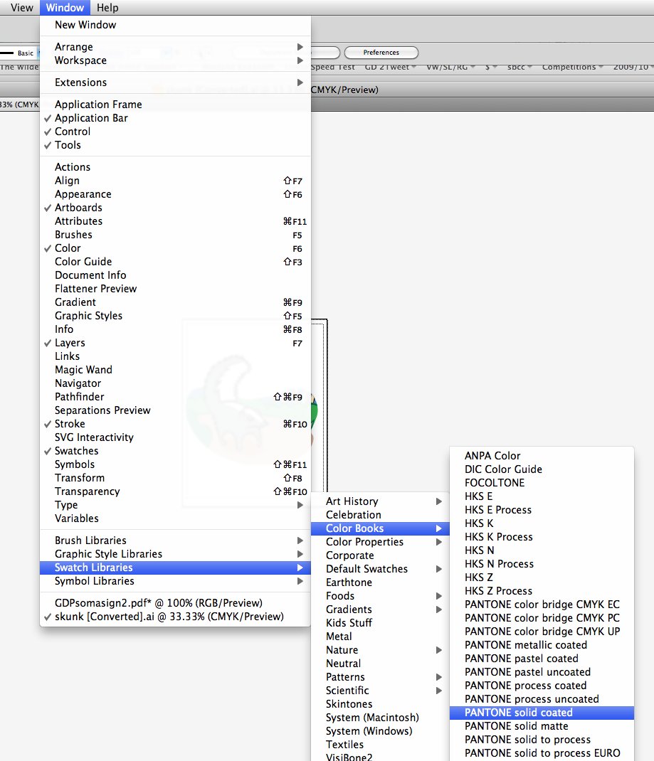Open PANTONE color bridge CMYK EC
Viewport: 654px width, 761px height.
click(x=542, y=605)
